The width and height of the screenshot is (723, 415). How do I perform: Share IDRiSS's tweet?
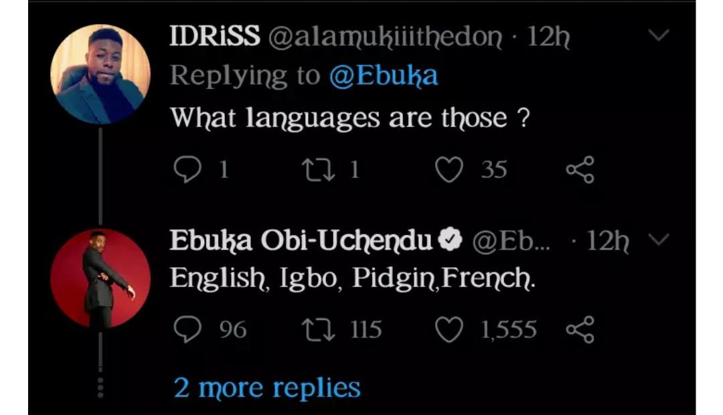tap(580, 170)
